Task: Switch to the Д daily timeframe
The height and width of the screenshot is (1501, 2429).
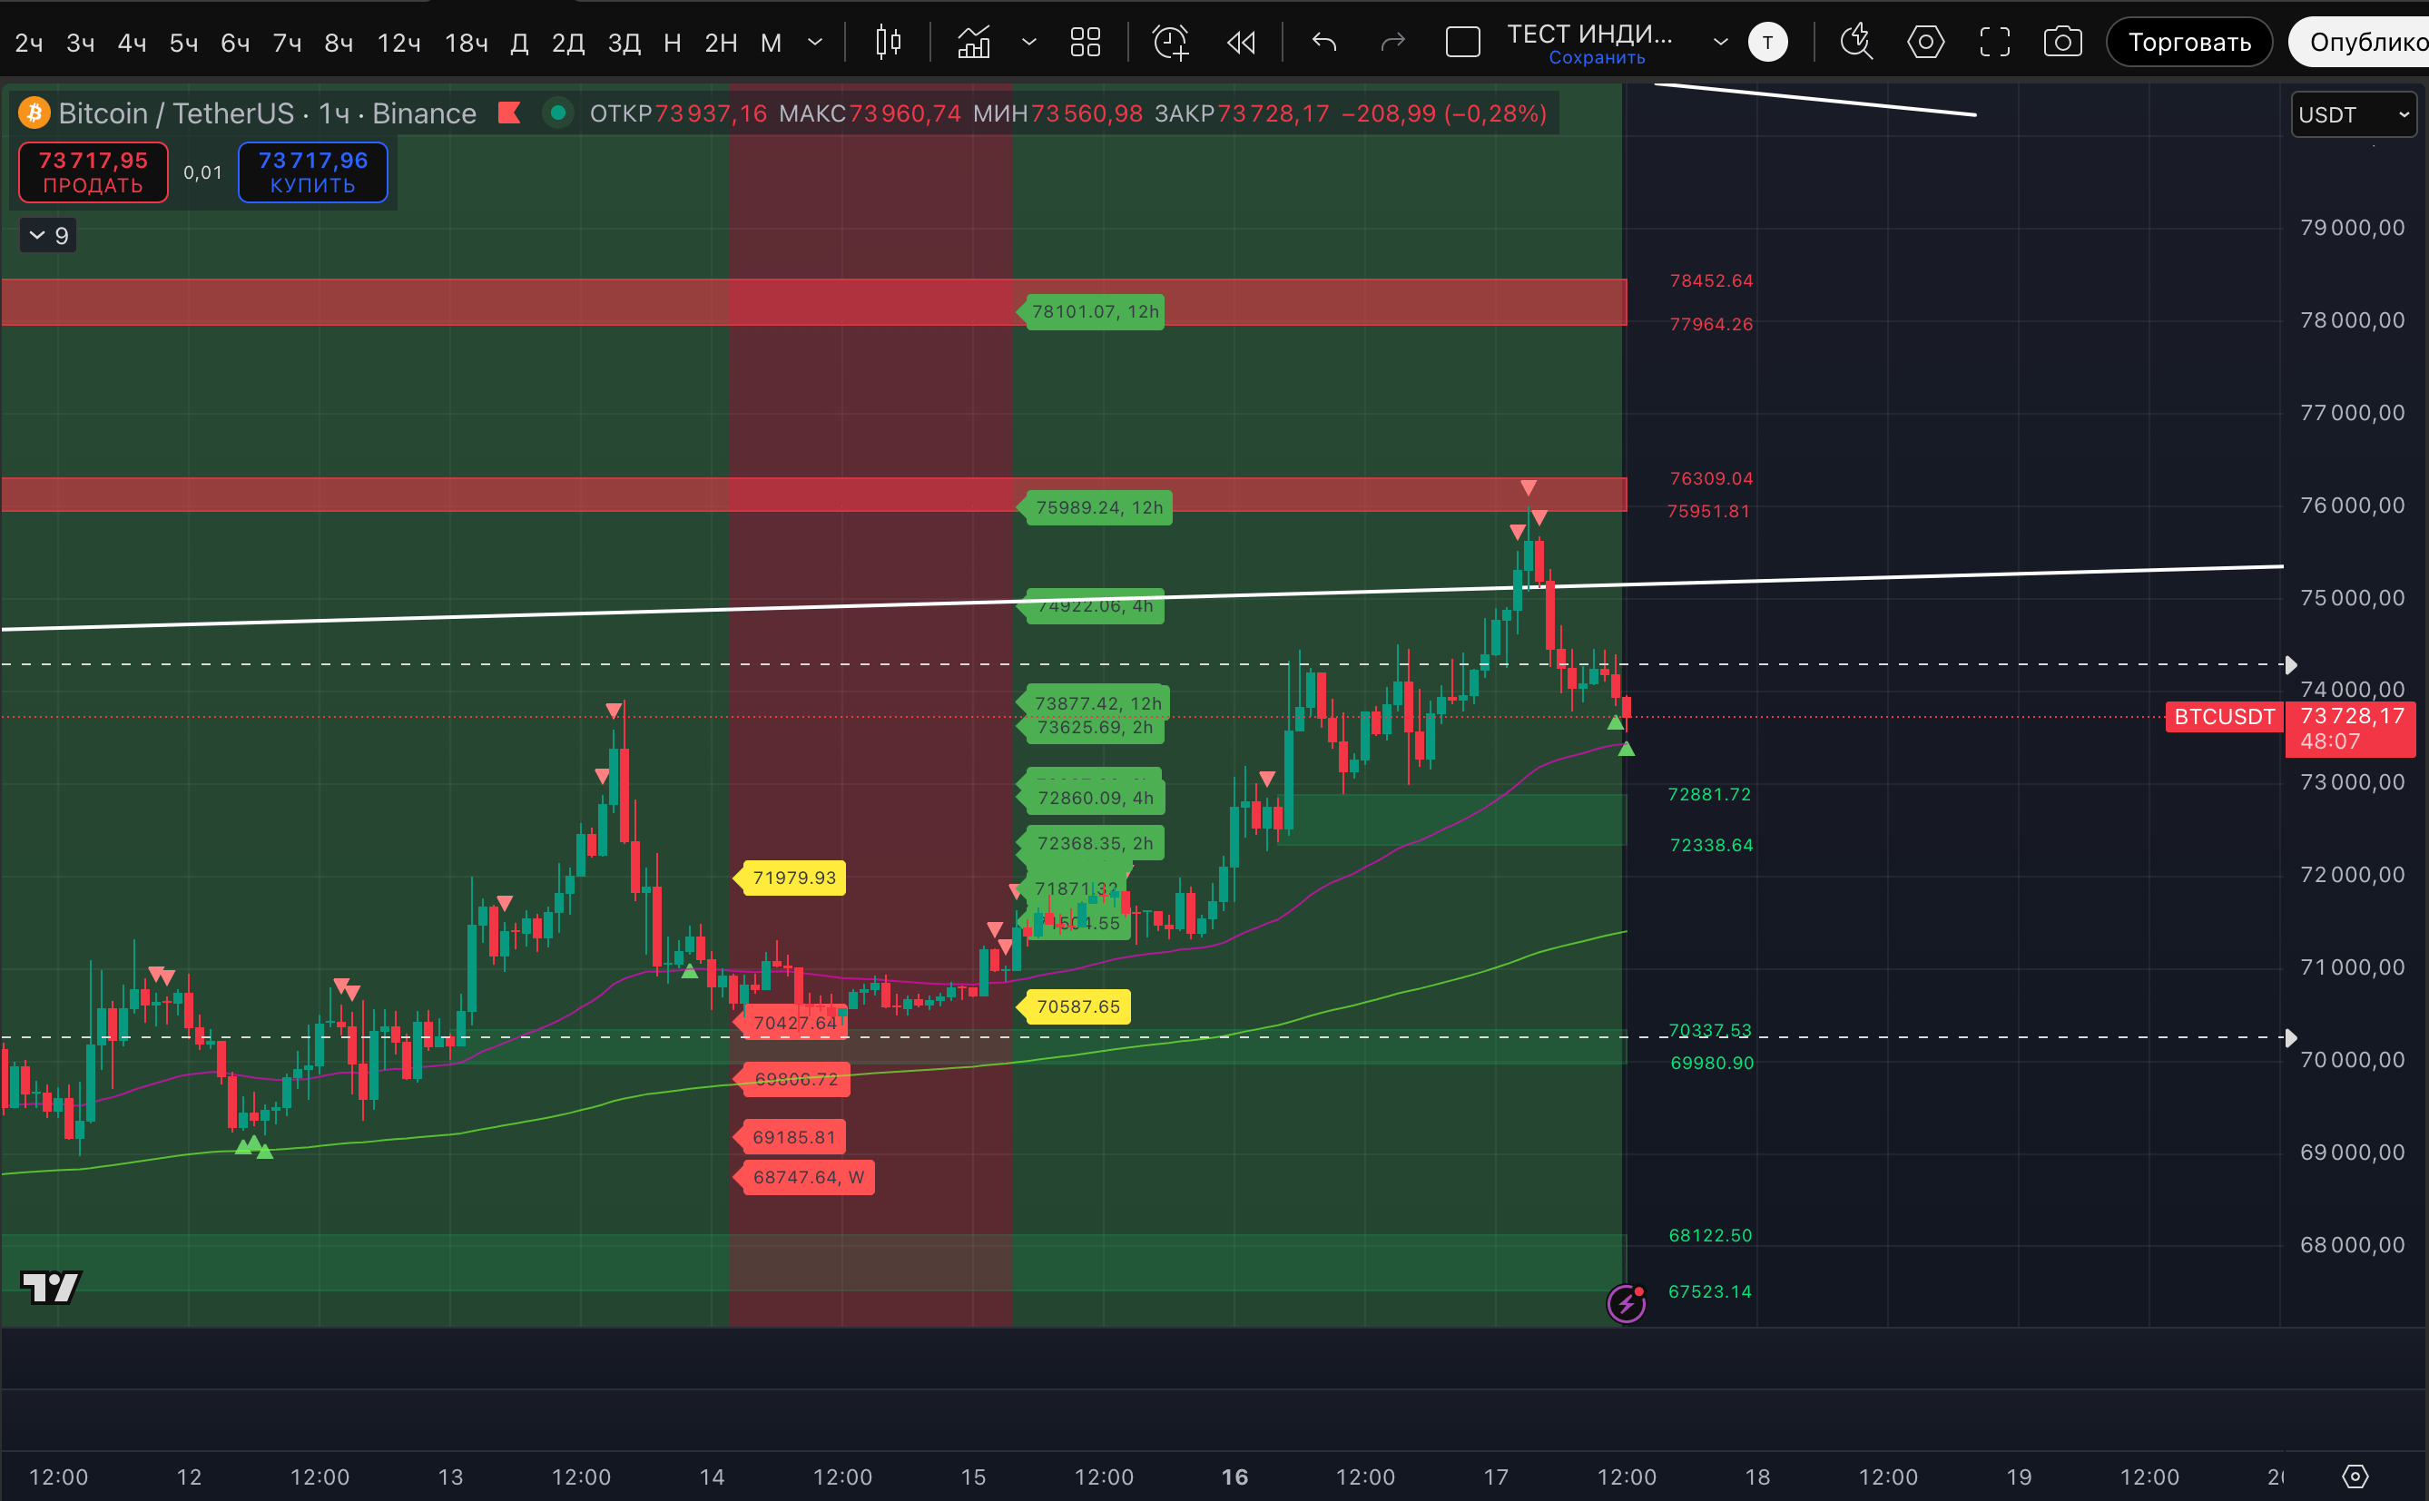Action: [519, 43]
